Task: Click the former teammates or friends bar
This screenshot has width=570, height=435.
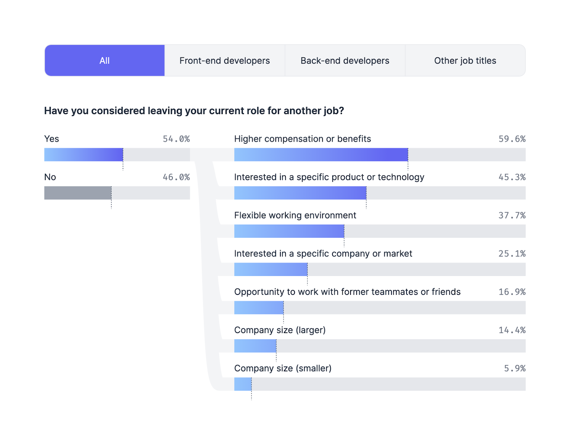Action: [x=259, y=307]
